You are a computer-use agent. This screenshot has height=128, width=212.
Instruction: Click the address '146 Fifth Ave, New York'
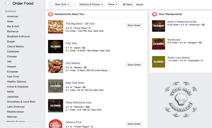(91, 31)
